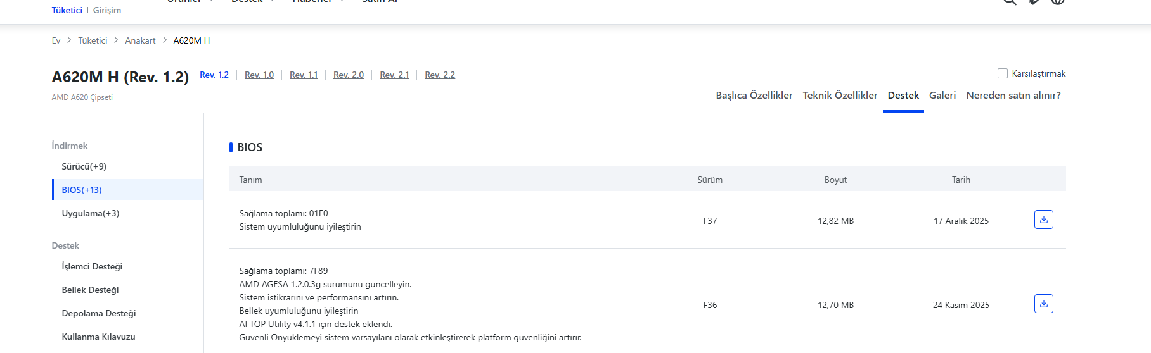1151x353 pixels.
Task: Click the Tanım column header
Action: click(x=250, y=180)
